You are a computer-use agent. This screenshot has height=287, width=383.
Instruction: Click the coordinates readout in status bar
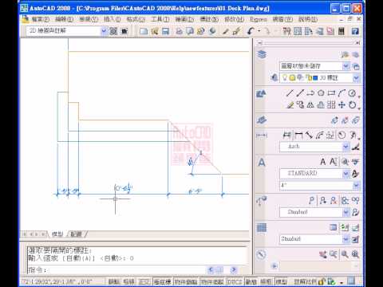click(57, 281)
